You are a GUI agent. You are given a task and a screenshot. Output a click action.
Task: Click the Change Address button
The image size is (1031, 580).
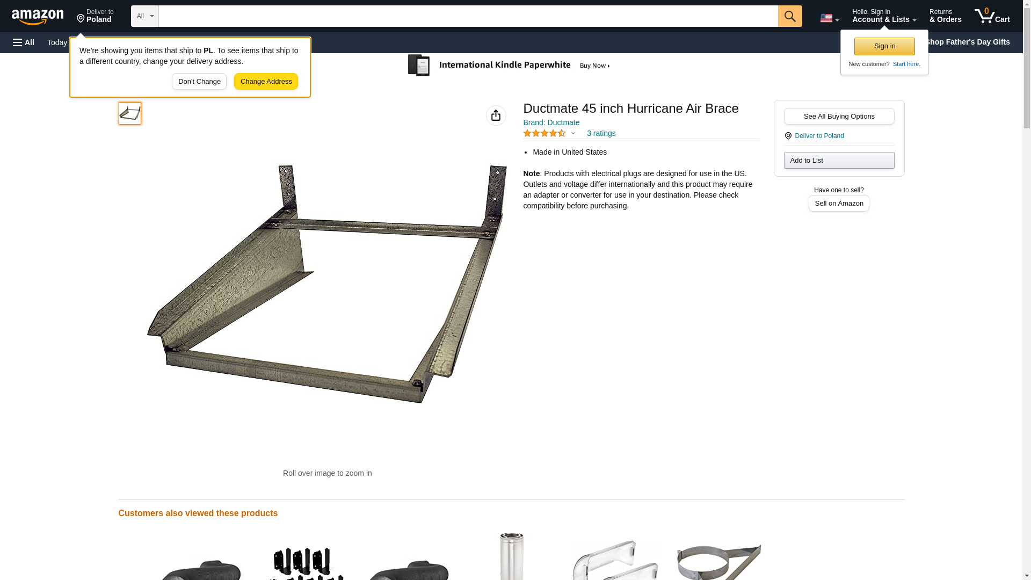click(x=266, y=82)
